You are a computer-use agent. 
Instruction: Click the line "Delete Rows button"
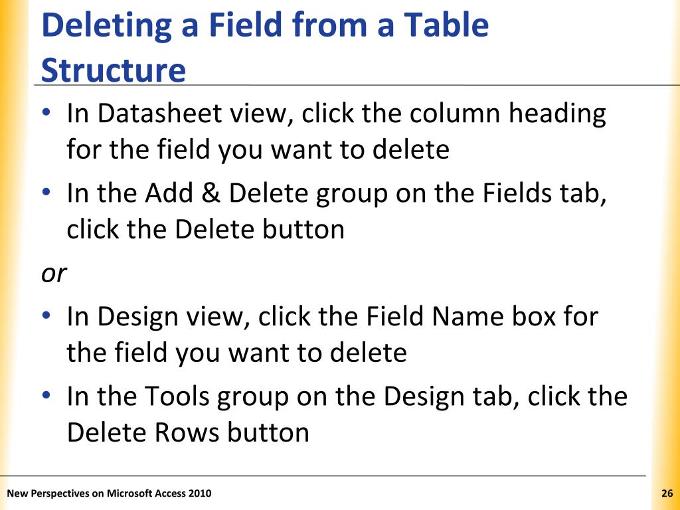coord(188,433)
